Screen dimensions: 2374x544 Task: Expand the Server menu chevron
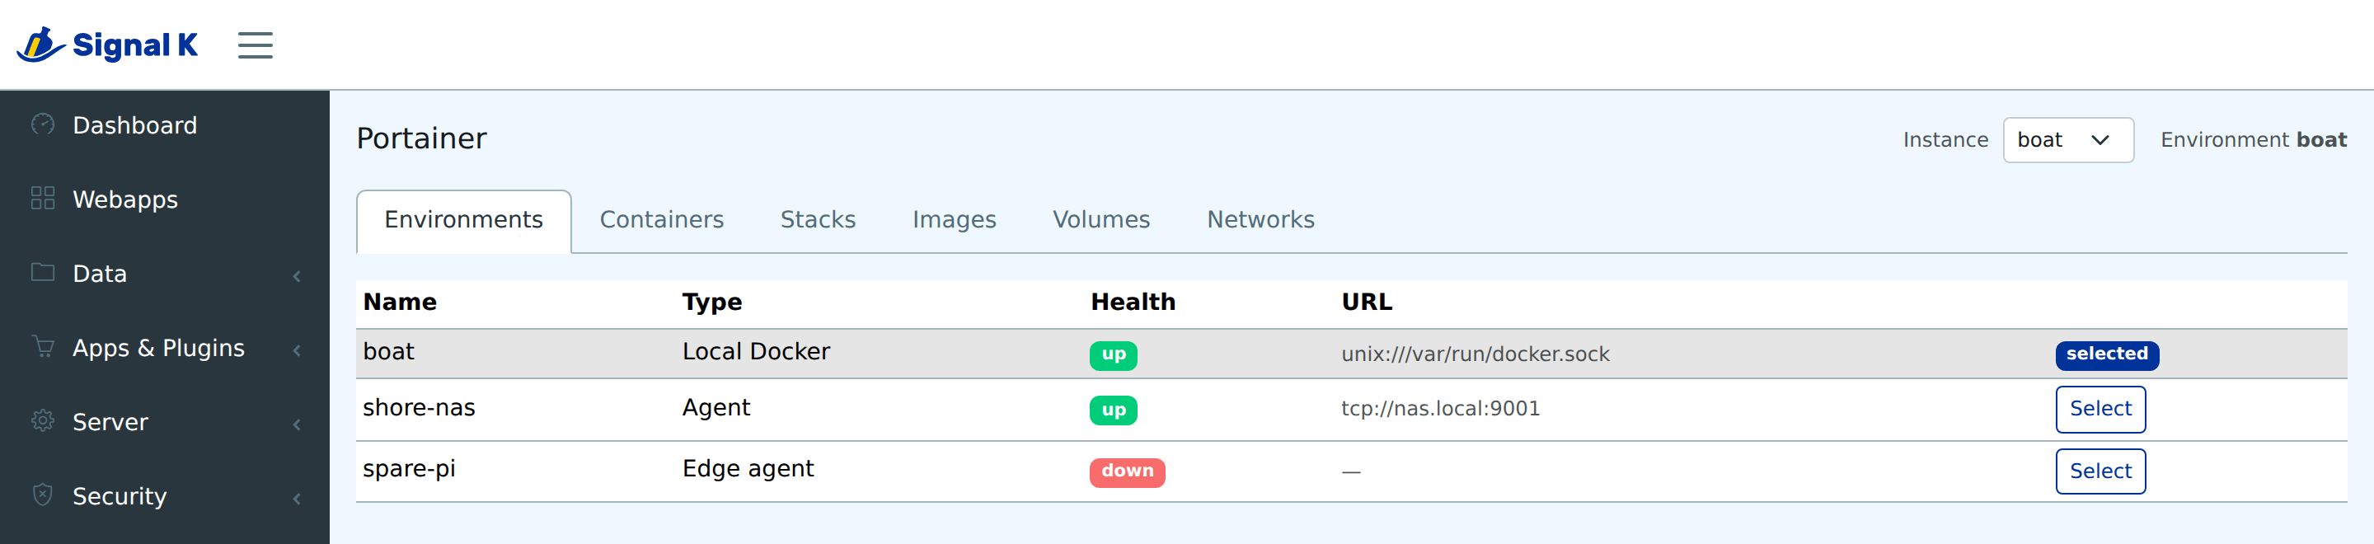[297, 424]
